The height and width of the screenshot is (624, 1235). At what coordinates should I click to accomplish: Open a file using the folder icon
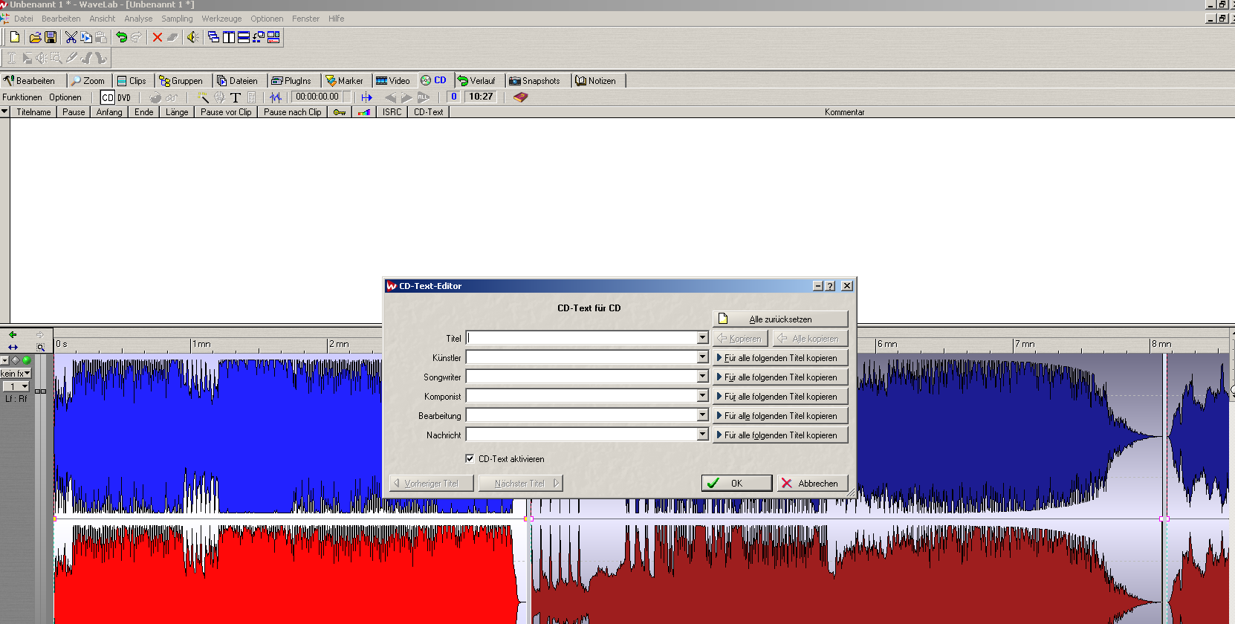(x=35, y=37)
